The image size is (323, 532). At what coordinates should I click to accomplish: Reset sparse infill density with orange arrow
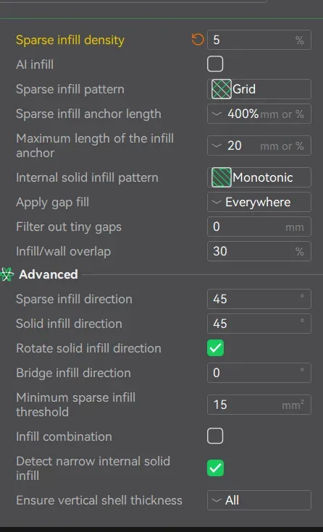coord(197,40)
